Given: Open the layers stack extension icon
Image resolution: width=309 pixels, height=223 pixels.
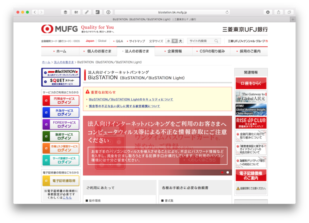Looking at the screenshot, I should (x=65, y=12).
